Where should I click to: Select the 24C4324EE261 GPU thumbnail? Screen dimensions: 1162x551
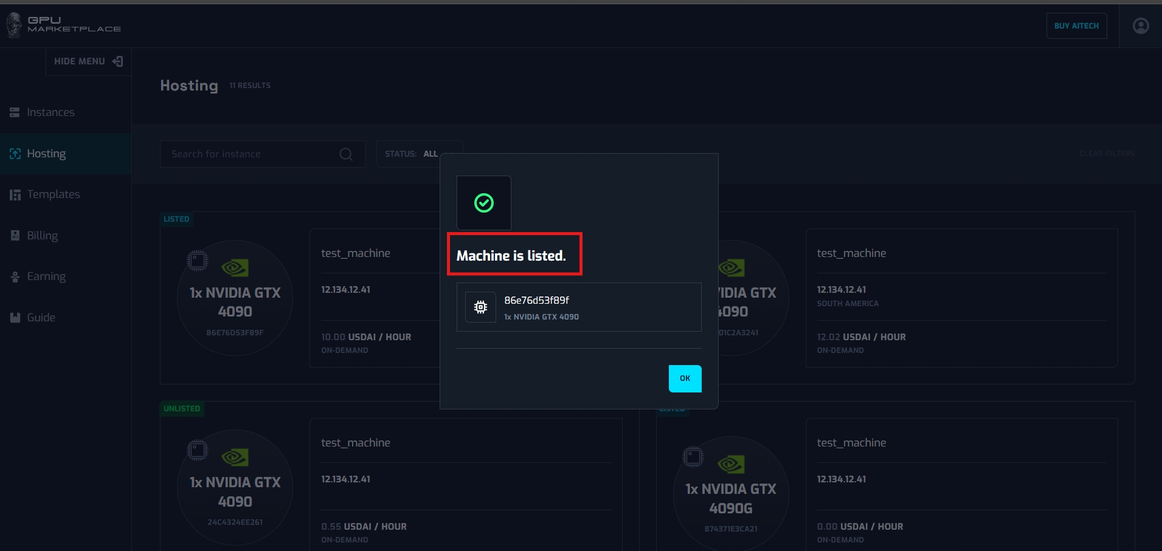(235, 487)
